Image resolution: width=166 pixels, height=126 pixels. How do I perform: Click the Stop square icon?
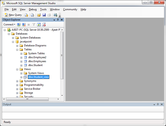click(x=28, y=25)
